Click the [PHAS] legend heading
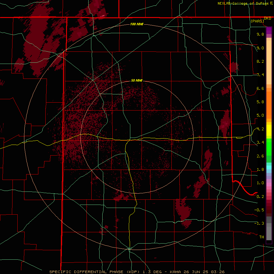This screenshot has height=274, width=274. (257, 21)
